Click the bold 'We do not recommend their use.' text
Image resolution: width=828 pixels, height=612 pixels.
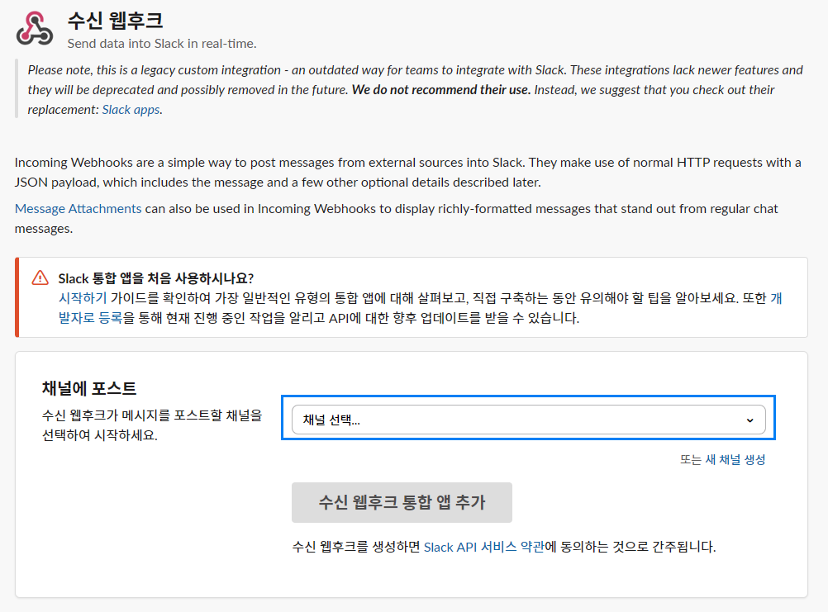point(441,90)
